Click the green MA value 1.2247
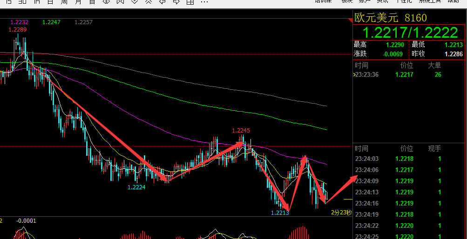This screenshot has width=467, height=239. pos(52,22)
